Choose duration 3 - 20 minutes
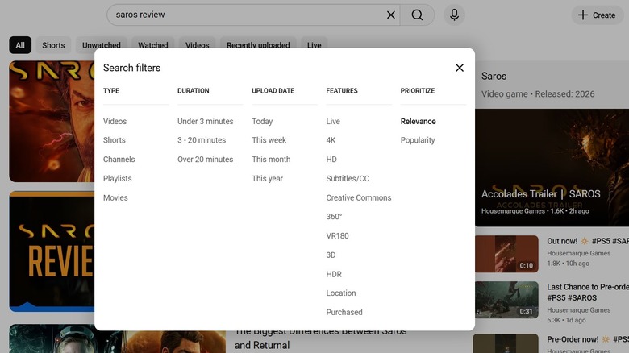This screenshot has width=629, height=353. pyautogui.click(x=202, y=140)
